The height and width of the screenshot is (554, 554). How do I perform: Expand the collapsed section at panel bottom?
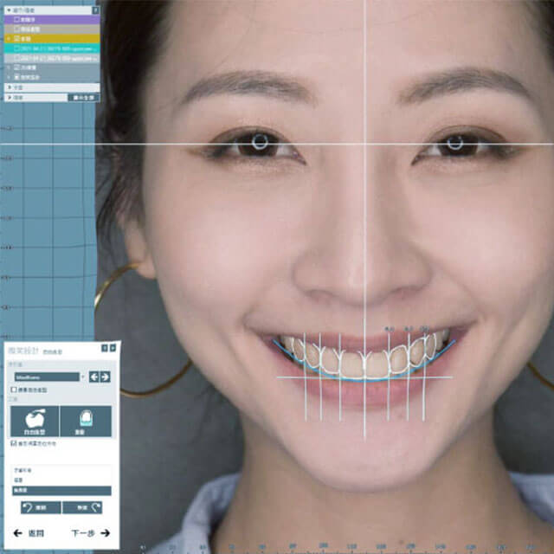tap(8, 97)
